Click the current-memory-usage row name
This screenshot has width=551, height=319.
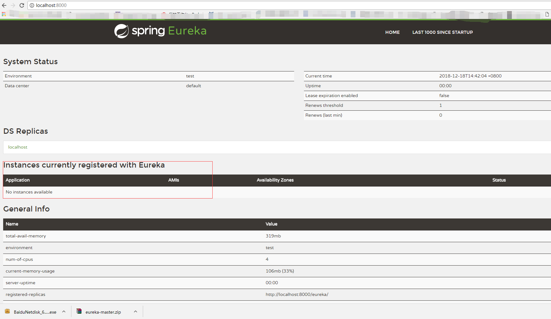point(30,271)
